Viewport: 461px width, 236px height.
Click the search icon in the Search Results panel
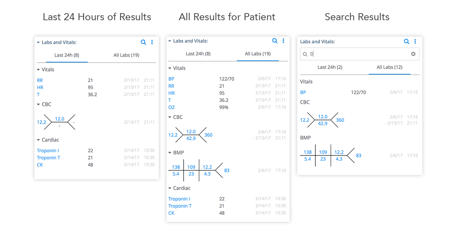[x=407, y=42]
